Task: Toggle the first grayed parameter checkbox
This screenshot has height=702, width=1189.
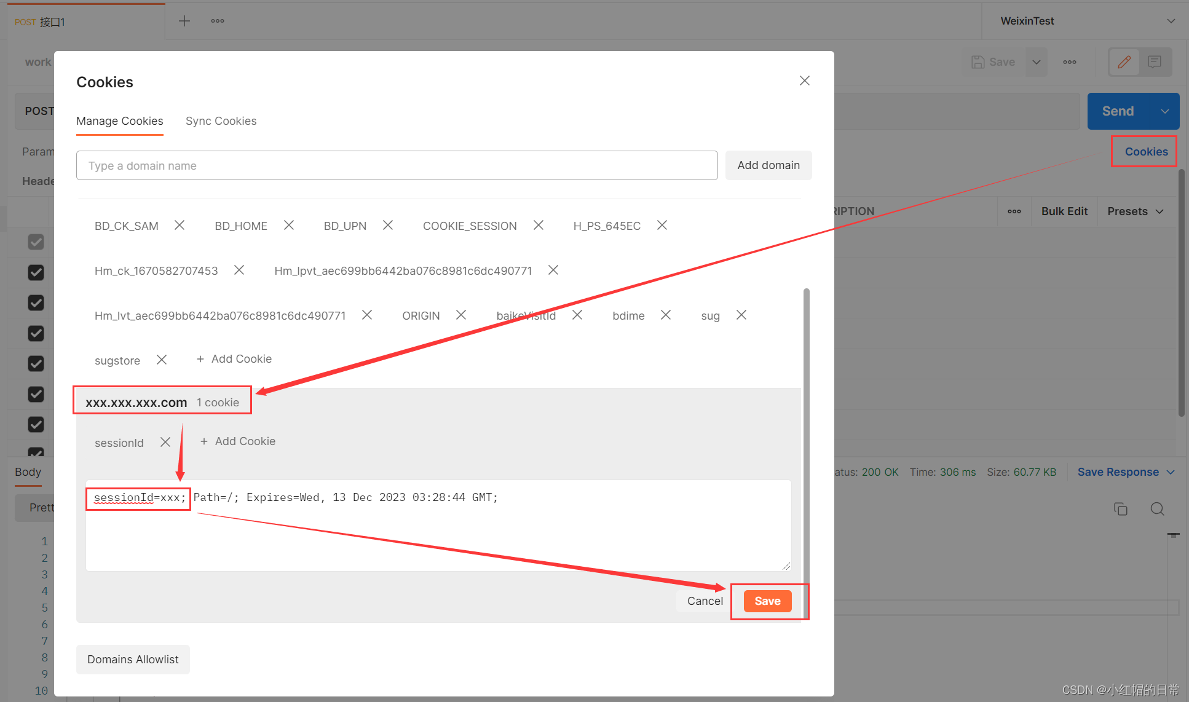Action: click(36, 242)
